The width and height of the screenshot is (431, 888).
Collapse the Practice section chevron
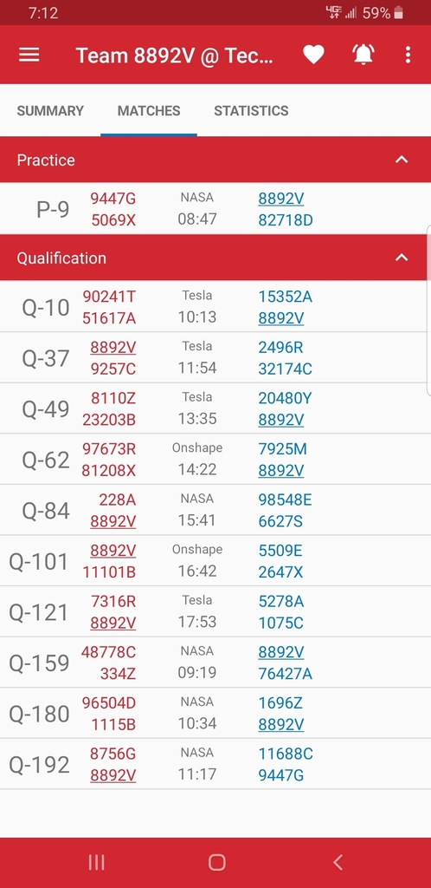pos(402,160)
